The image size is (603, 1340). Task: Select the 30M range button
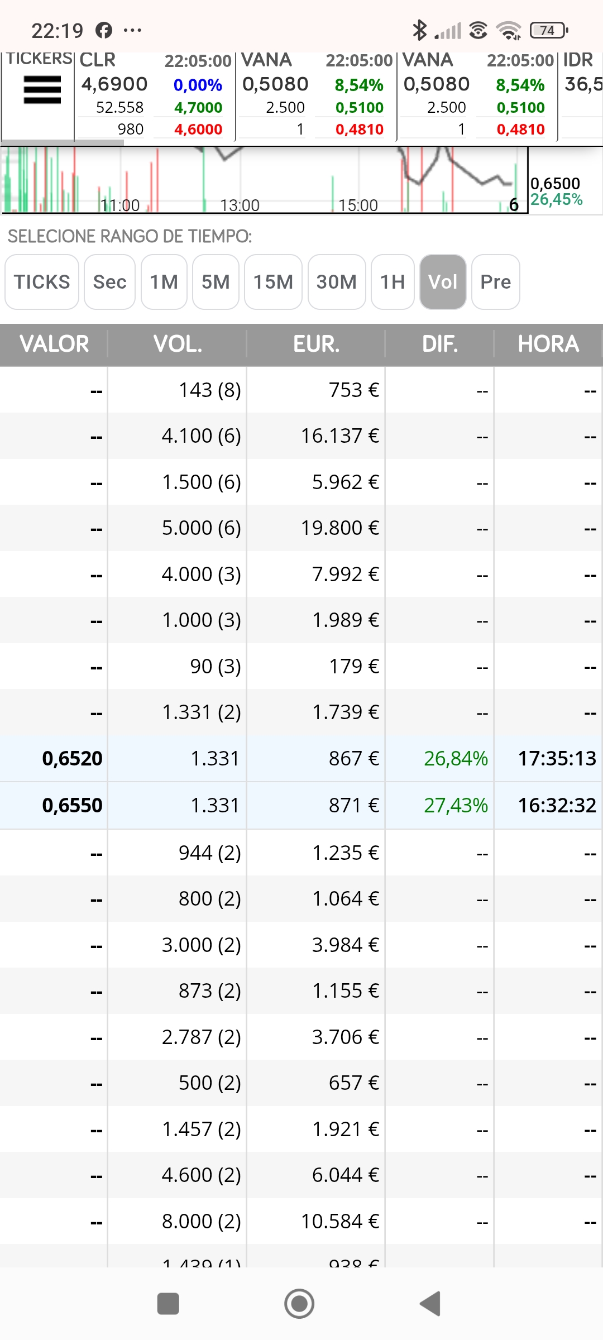[x=337, y=282]
